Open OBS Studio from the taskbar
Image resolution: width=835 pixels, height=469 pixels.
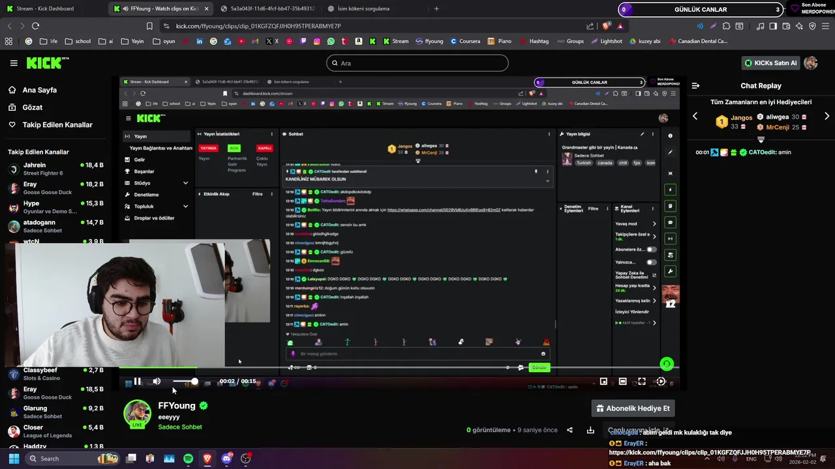[246, 459]
